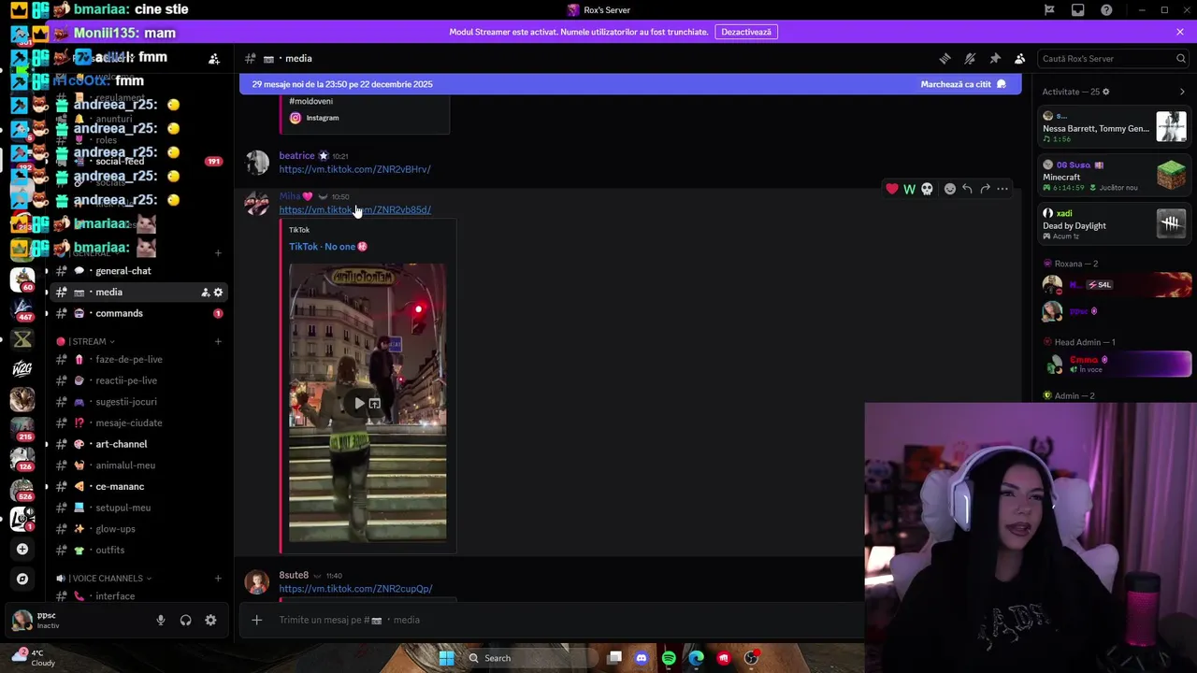Screen dimensions: 1197x673
Task: Click the magnifier icon in server search
Action: click(1180, 59)
